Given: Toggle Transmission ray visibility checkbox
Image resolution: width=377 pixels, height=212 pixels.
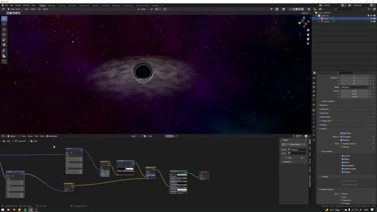Looking at the screenshot, I should tap(342, 165).
